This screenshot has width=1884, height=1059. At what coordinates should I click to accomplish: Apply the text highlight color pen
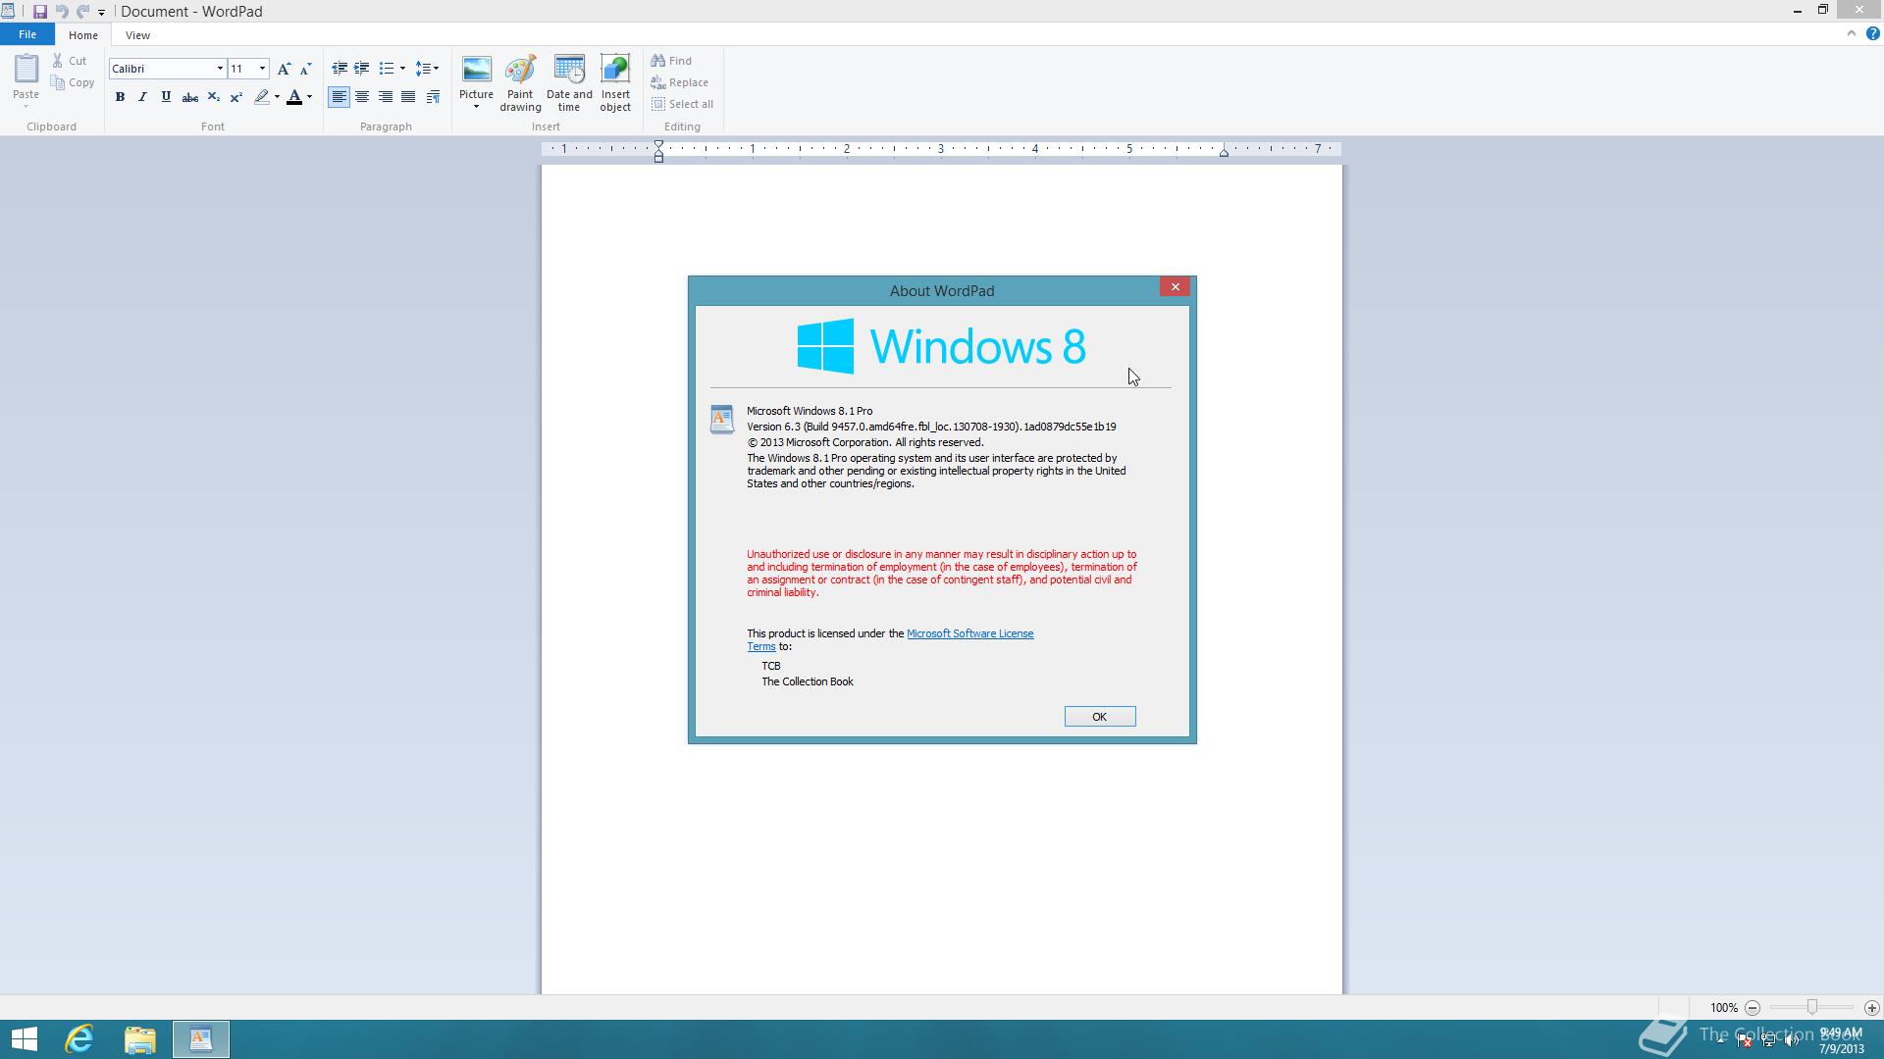click(261, 97)
